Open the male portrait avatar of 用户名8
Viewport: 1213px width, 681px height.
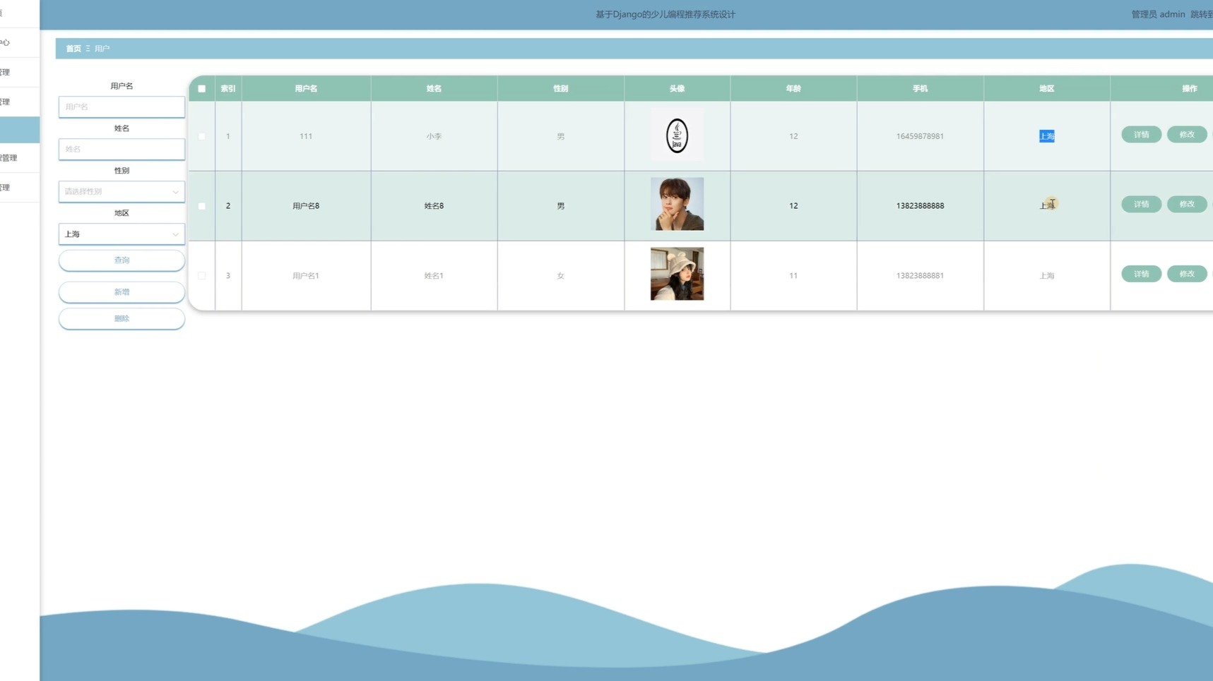677,205
